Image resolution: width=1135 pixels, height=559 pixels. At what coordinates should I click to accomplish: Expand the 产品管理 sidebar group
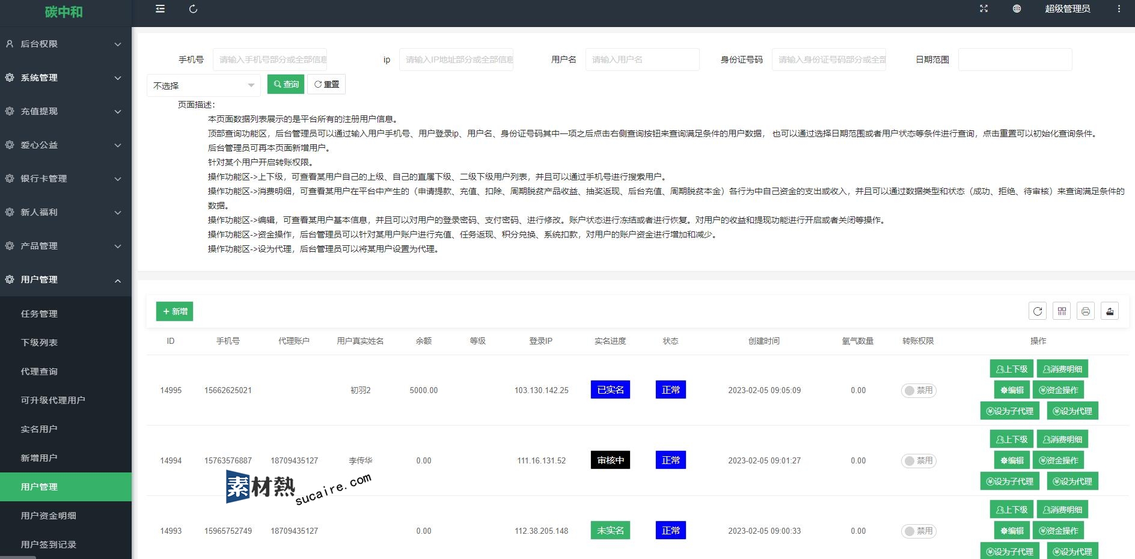66,246
